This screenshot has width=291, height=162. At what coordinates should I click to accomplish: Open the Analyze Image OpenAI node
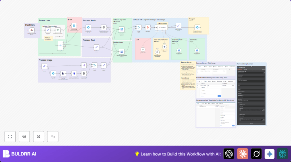tap(84, 73)
